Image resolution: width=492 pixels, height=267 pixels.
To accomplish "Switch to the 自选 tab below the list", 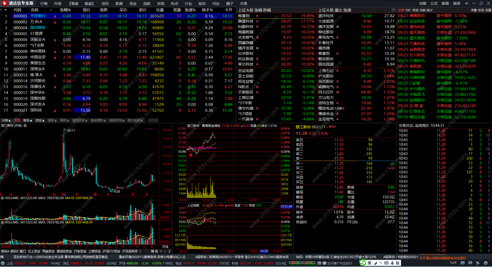I will 17,120.
